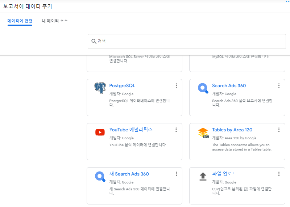The height and width of the screenshot is (207, 290).
Task: Open the three-dot menu beside Search Ads 360 title
Action: point(279,85)
